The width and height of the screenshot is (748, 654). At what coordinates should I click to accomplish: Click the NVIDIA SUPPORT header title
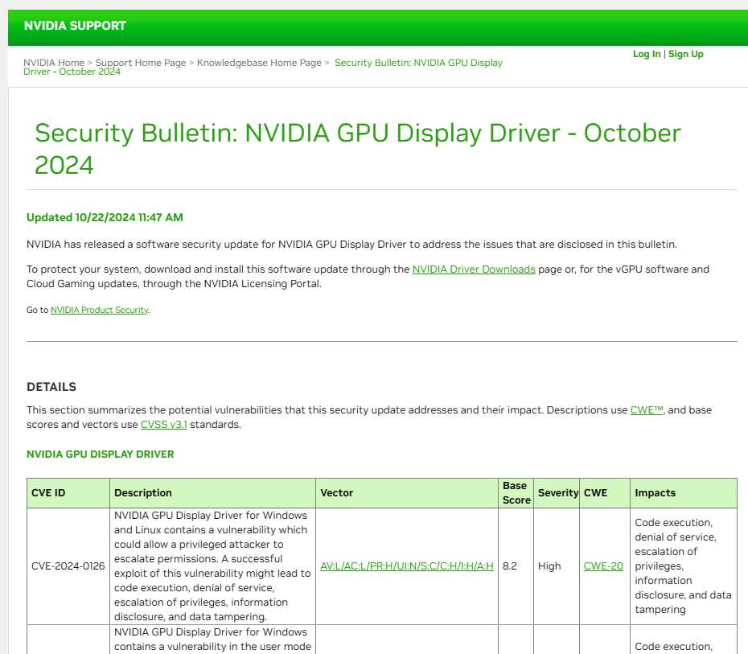[x=75, y=26]
